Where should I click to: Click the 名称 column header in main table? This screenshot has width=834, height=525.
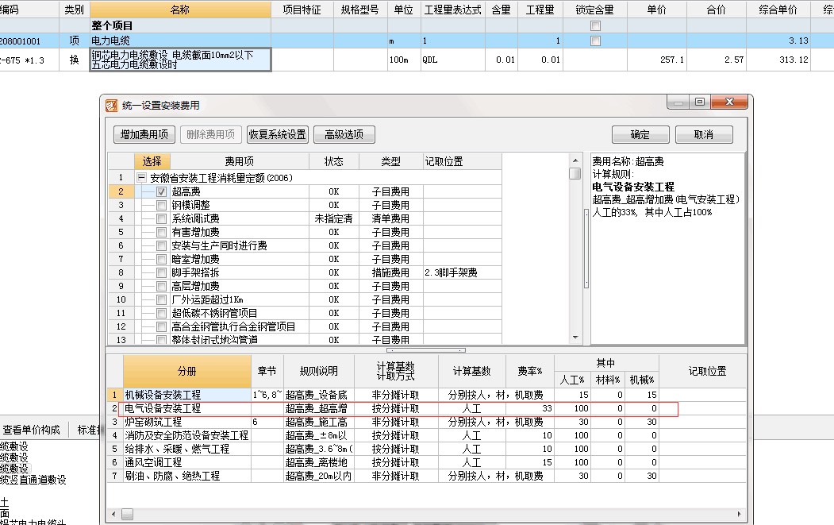coord(180,10)
